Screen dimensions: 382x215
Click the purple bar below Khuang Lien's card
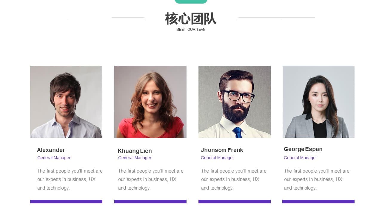(150, 202)
